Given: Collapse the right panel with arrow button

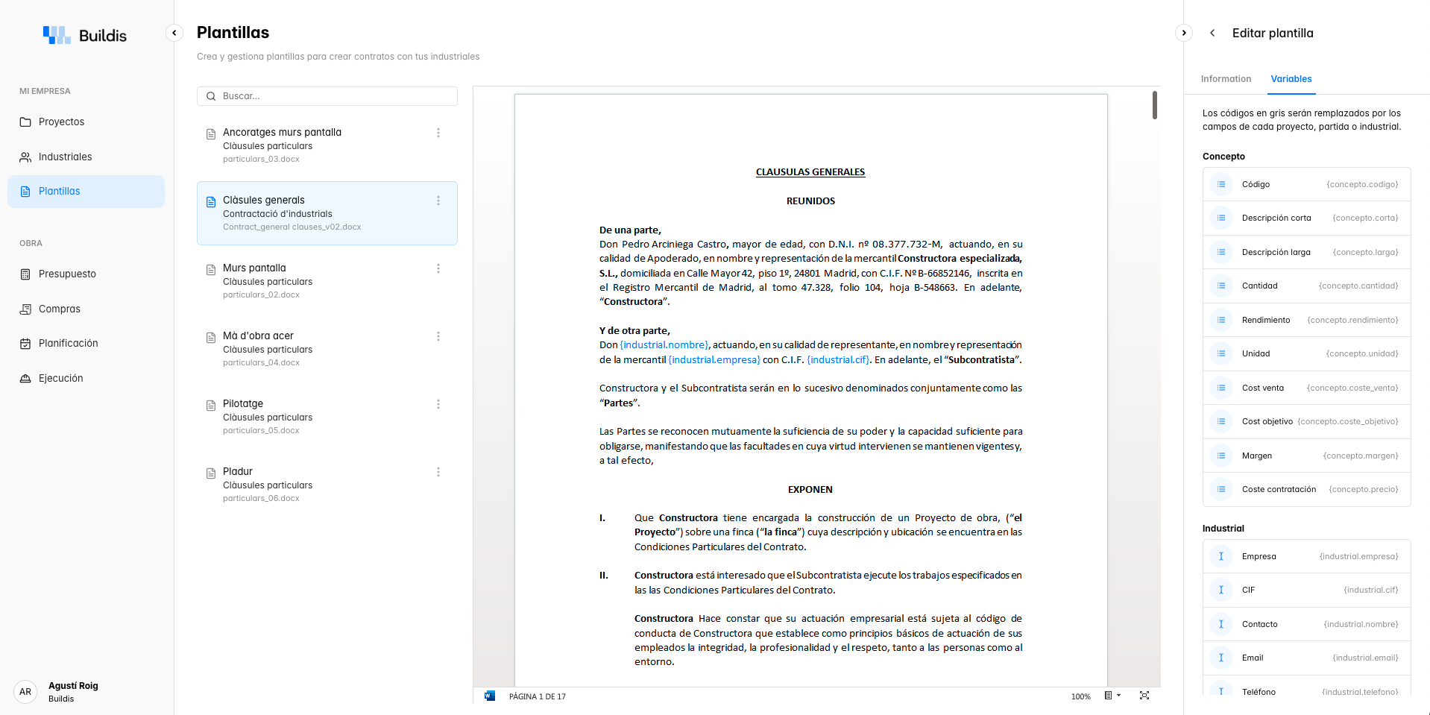Looking at the screenshot, I should [x=1184, y=33].
